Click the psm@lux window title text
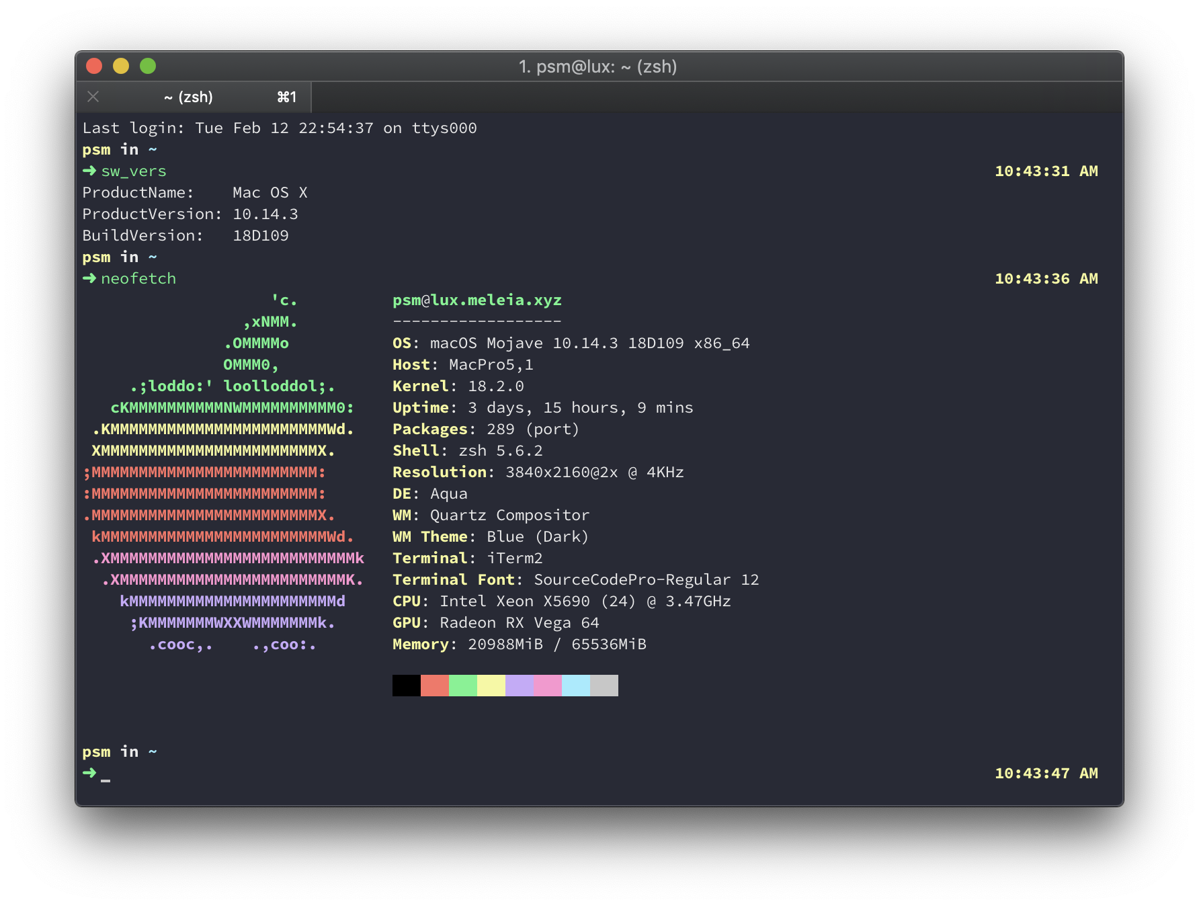Screen dimensions: 1199x906 click(x=598, y=67)
